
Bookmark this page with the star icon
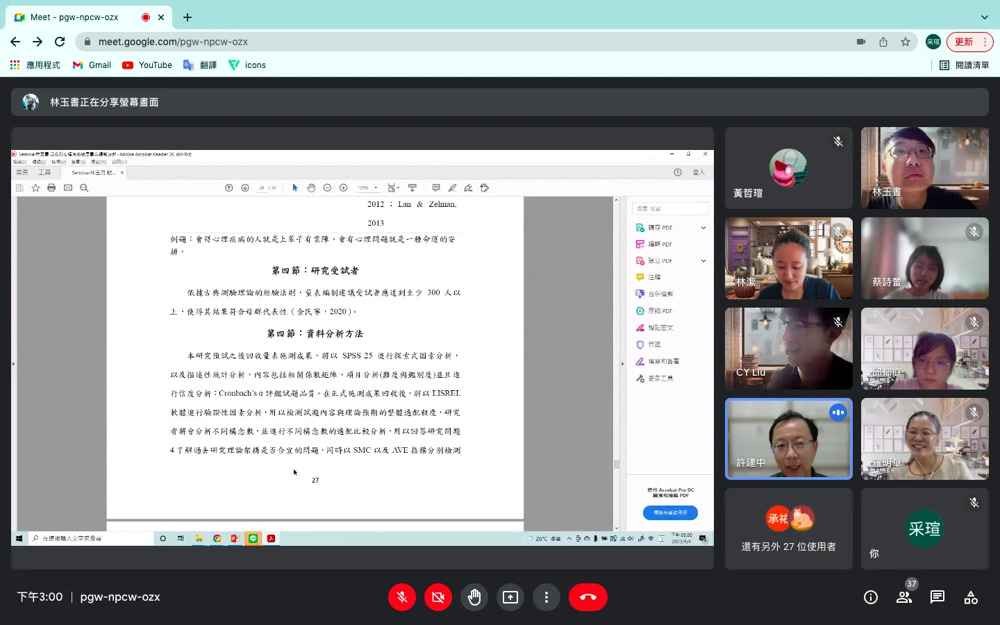906,42
